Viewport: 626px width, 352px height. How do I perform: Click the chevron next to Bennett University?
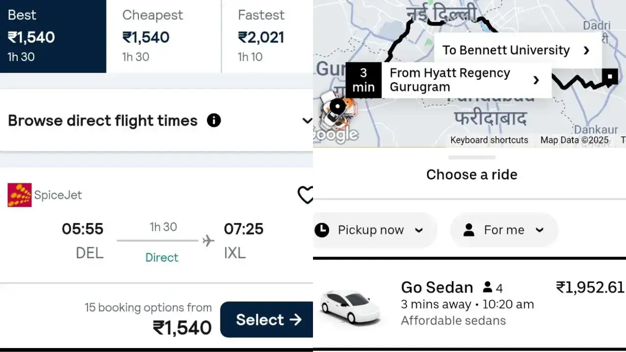pos(586,50)
